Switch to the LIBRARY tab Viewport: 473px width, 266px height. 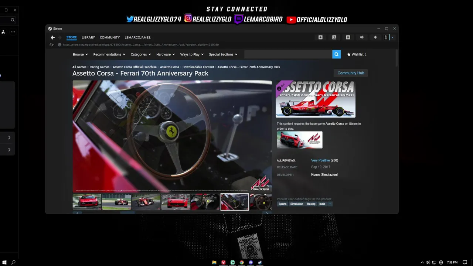click(88, 37)
